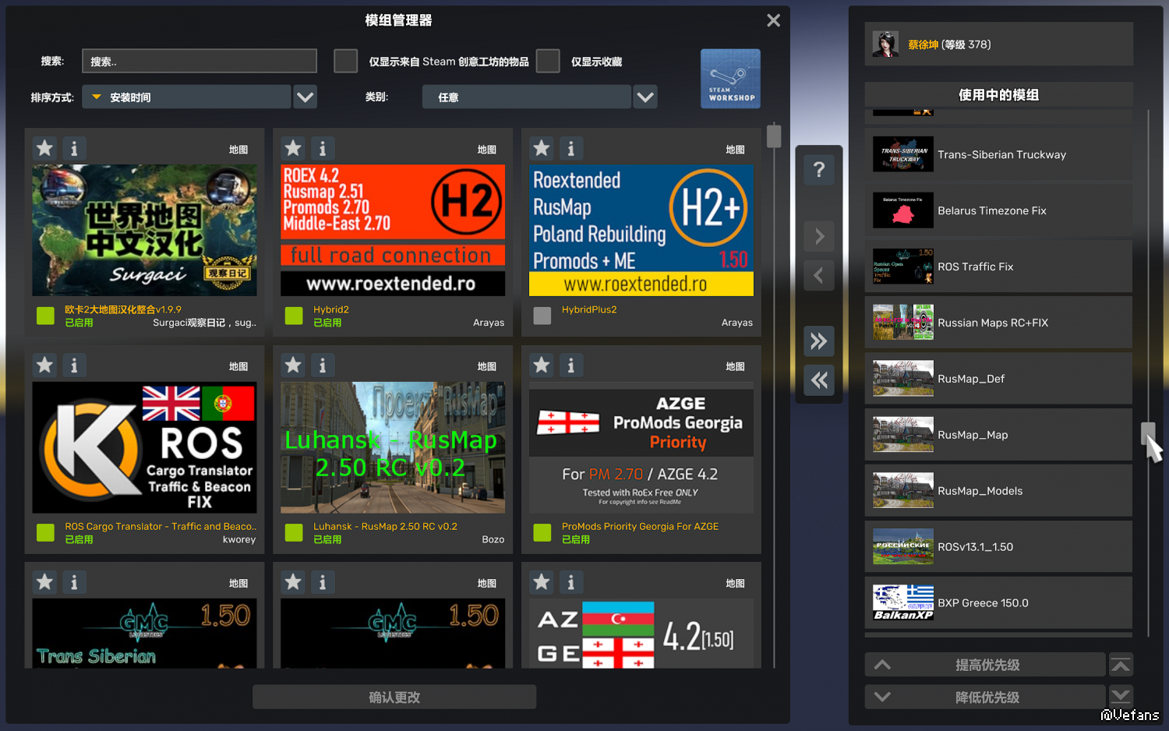Click the single left arrow to deactivate mod

click(x=819, y=275)
